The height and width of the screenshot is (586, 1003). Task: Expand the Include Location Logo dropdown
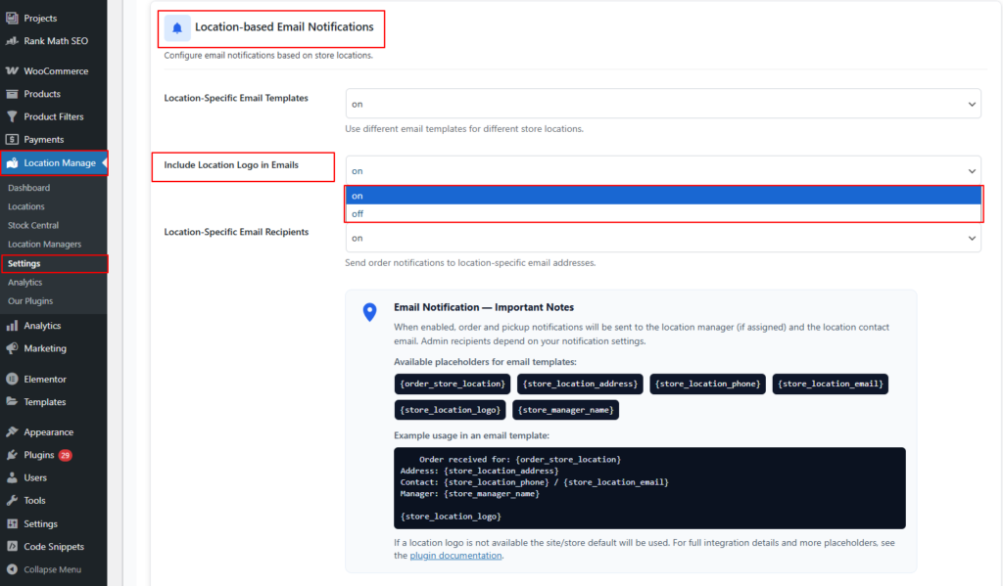(662, 170)
